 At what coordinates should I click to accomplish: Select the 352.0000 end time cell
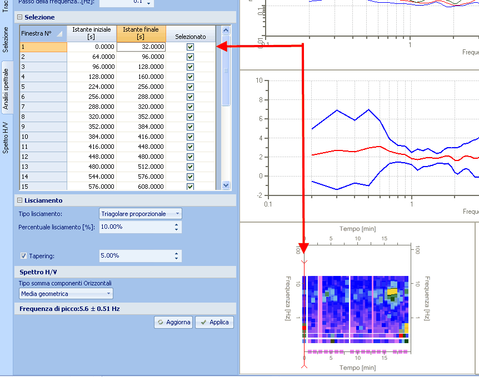tap(141, 117)
